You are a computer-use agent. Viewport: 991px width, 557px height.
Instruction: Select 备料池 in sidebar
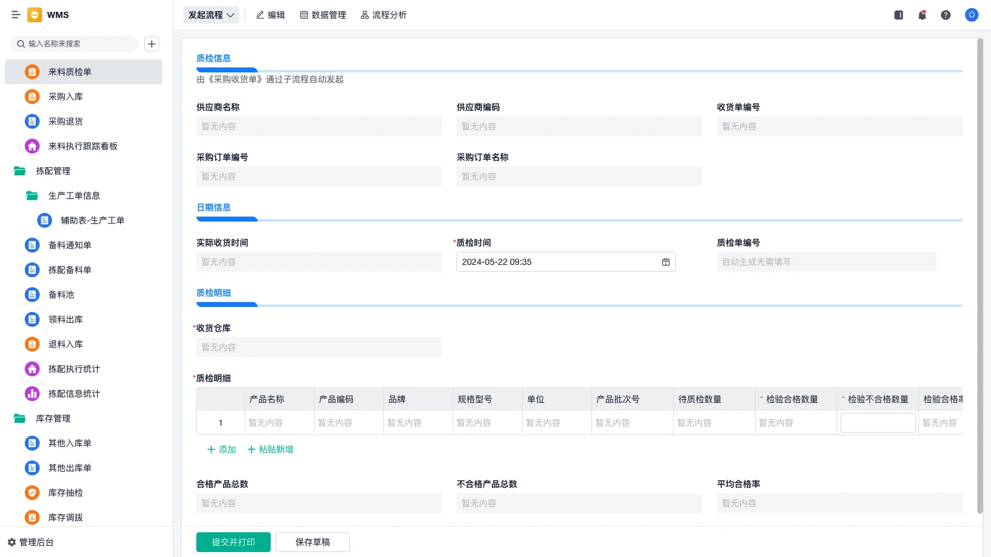[x=84, y=295]
